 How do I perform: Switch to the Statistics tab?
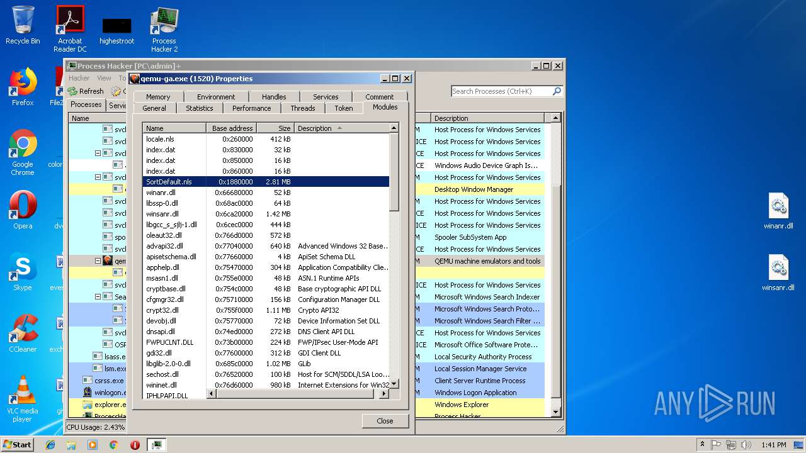click(200, 108)
